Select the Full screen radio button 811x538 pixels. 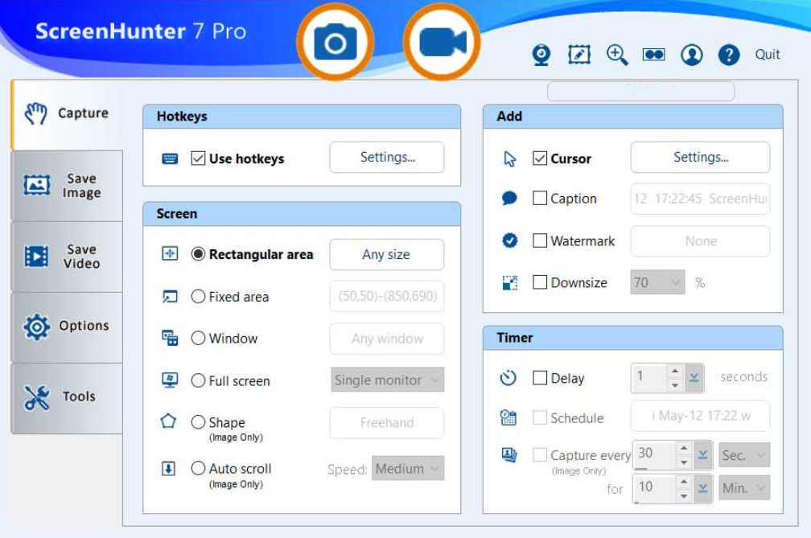click(198, 380)
